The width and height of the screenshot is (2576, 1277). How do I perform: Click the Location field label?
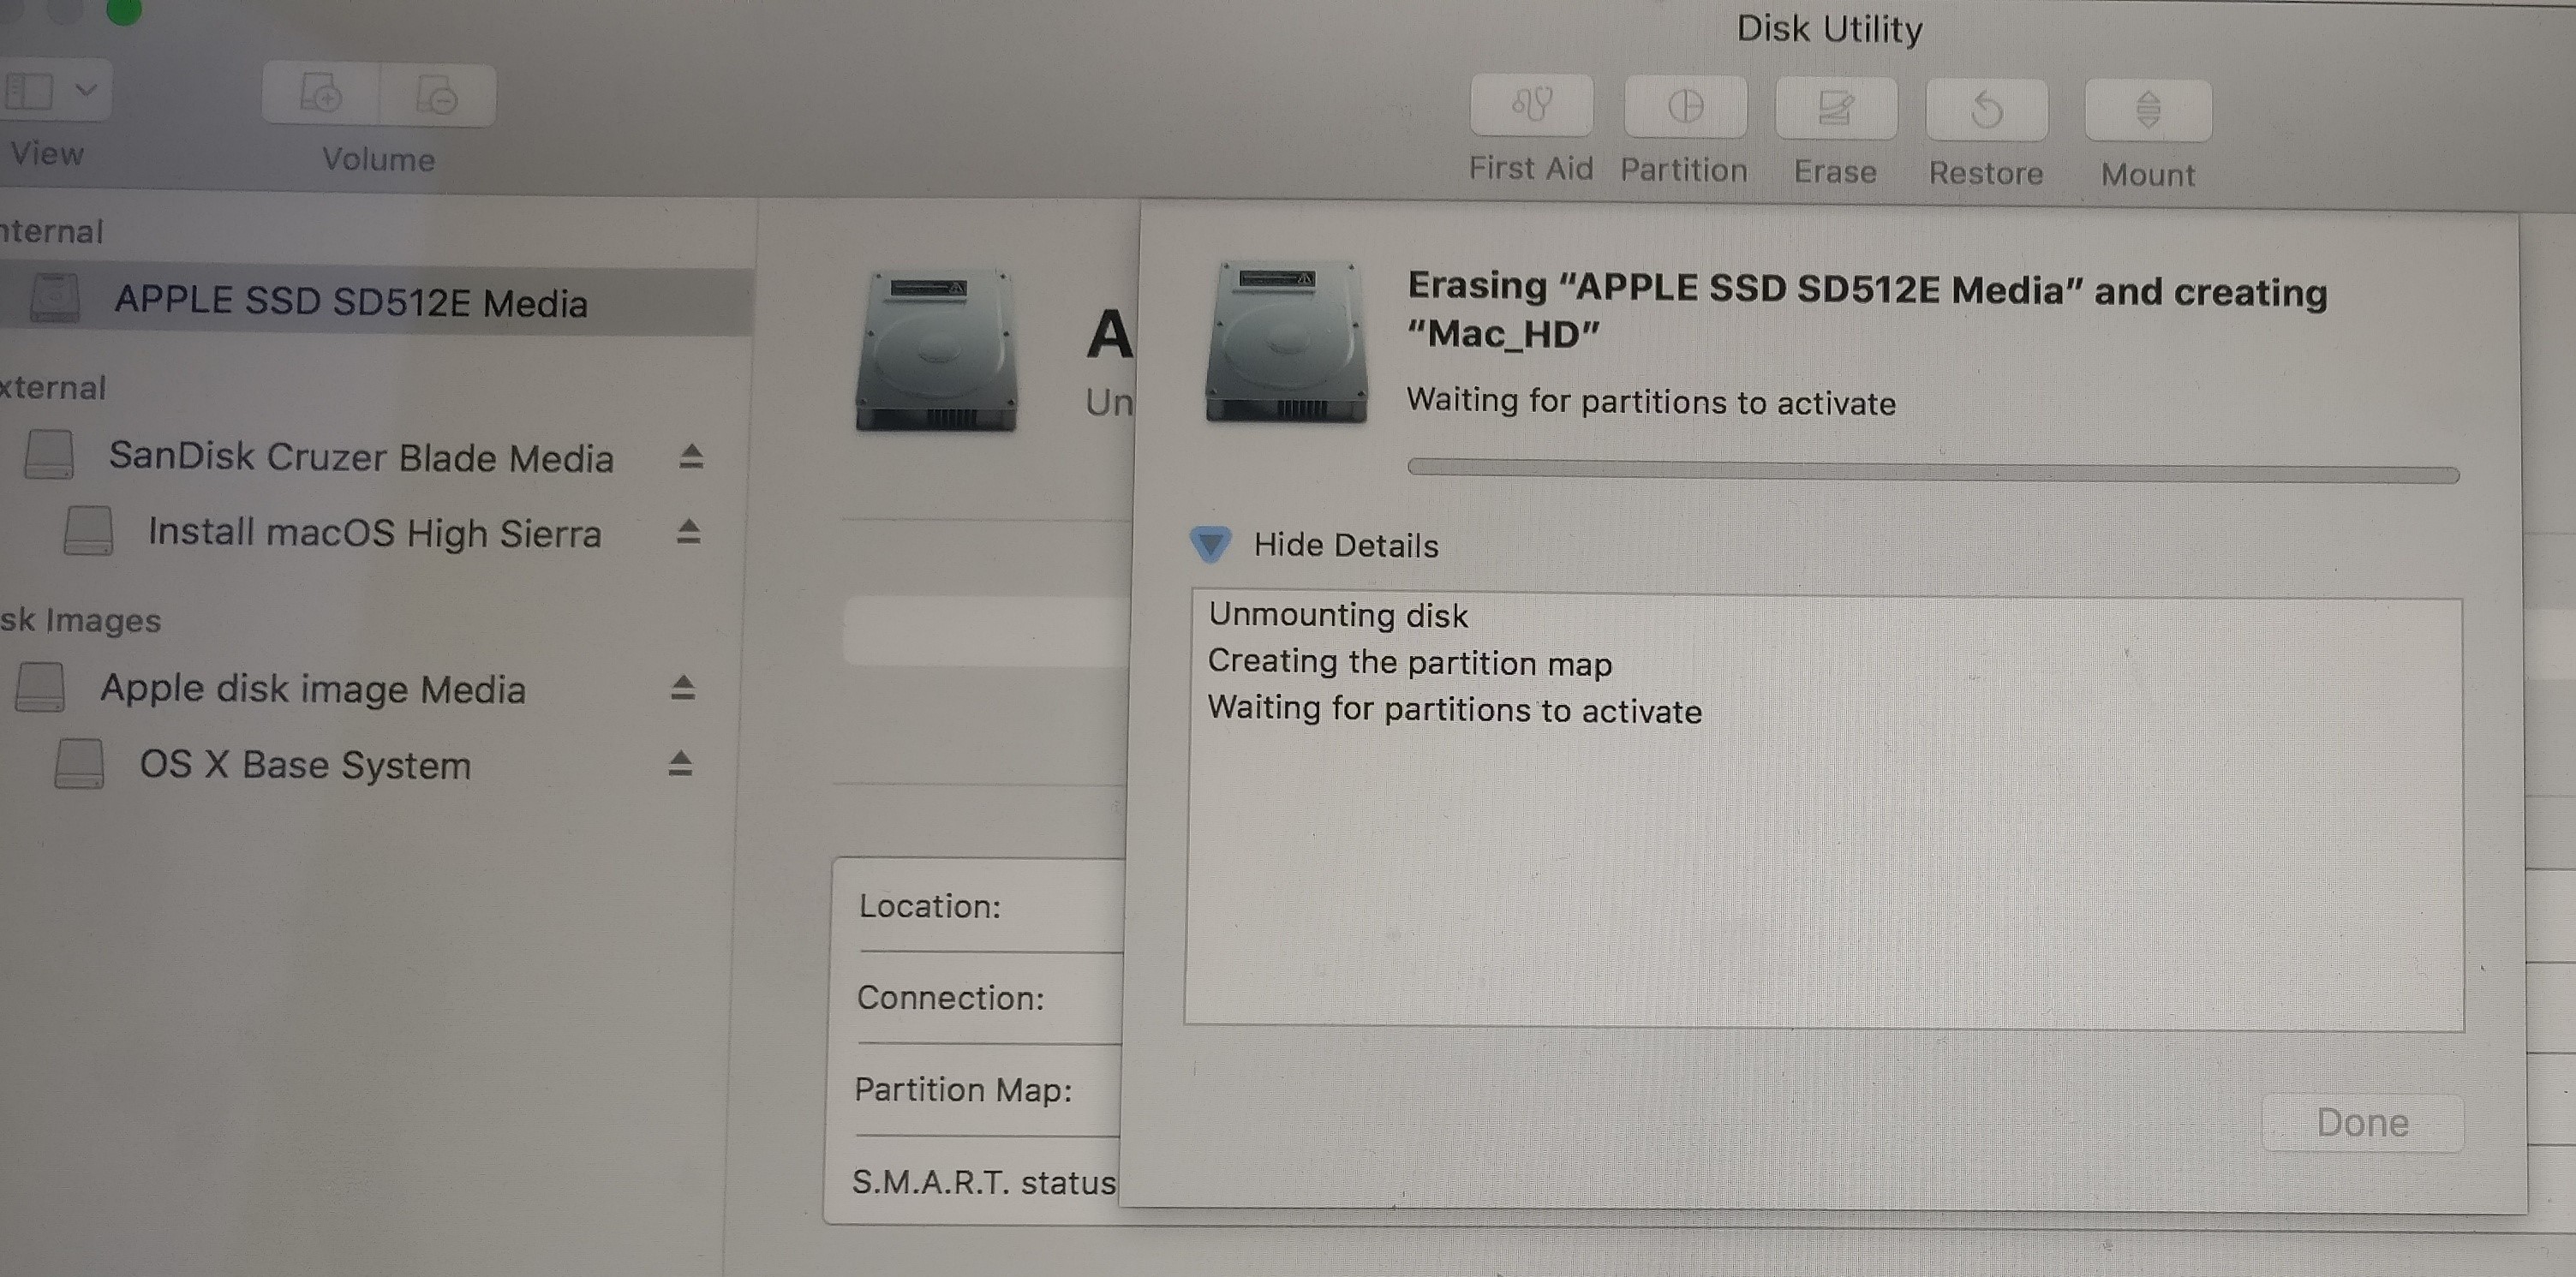(930, 906)
